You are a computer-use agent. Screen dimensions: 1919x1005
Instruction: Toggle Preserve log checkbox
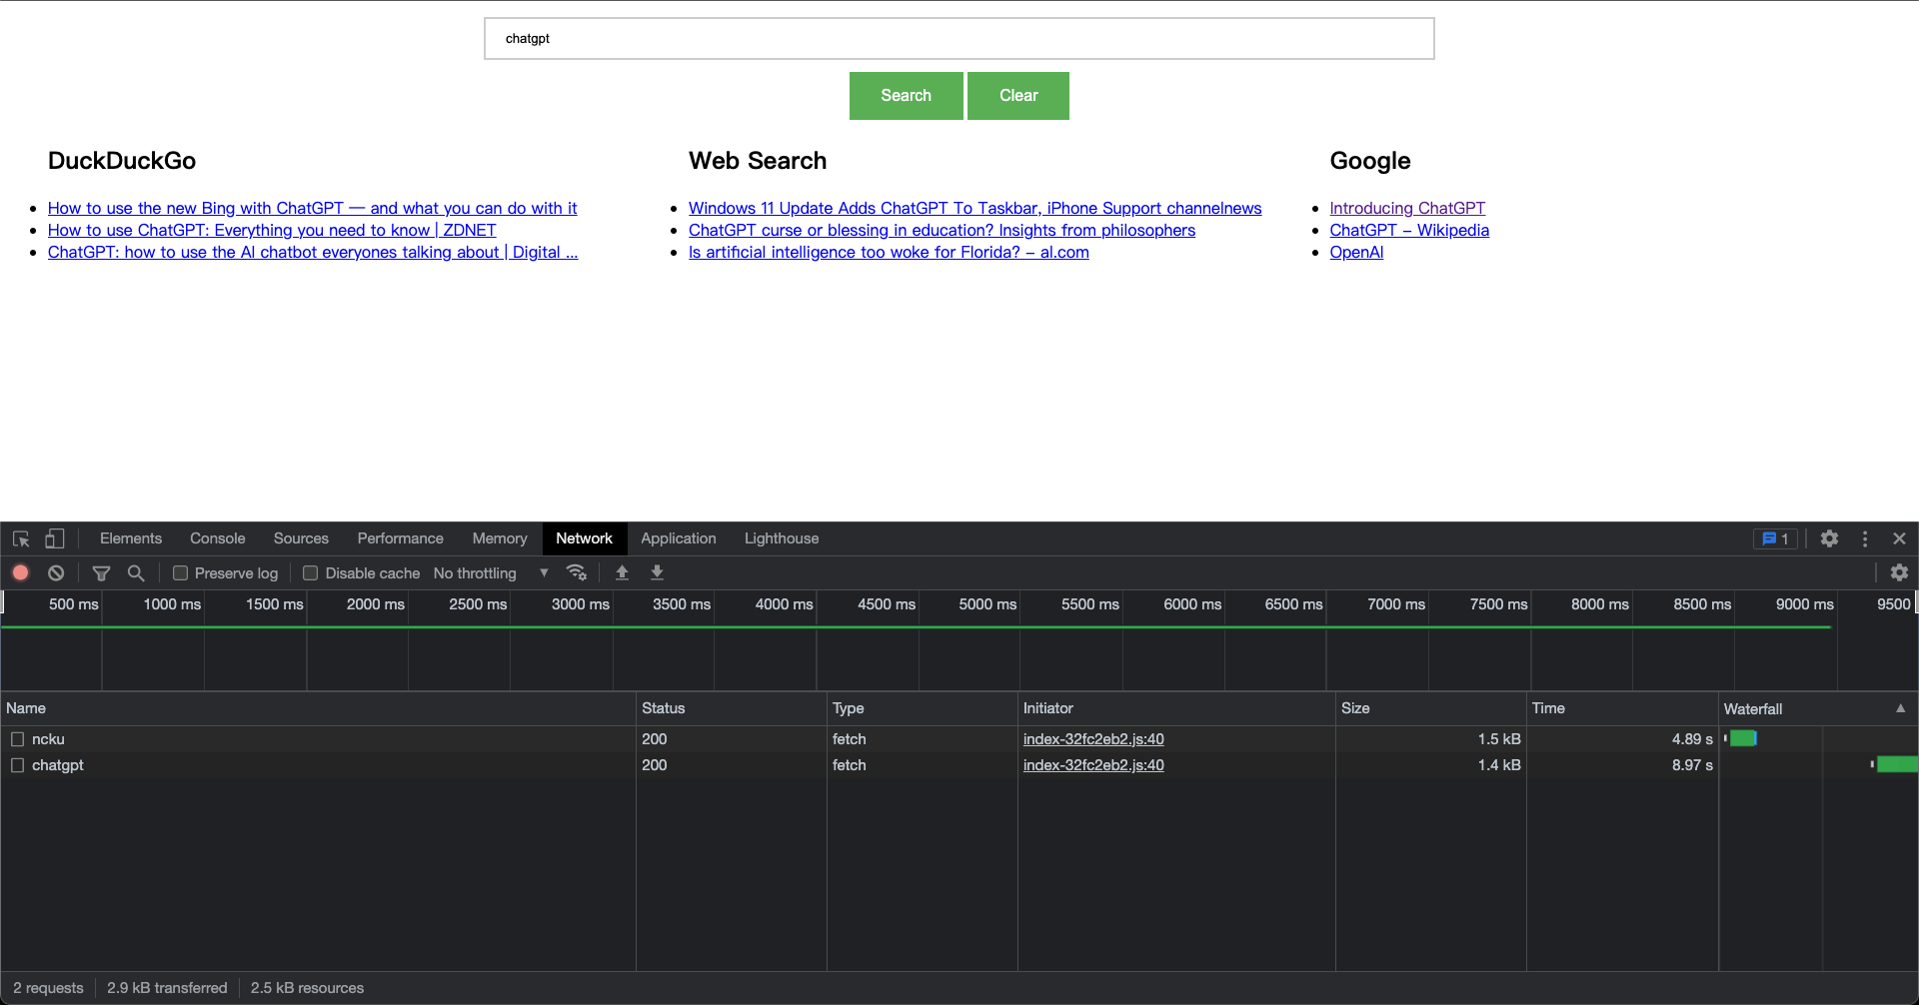(x=180, y=572)
